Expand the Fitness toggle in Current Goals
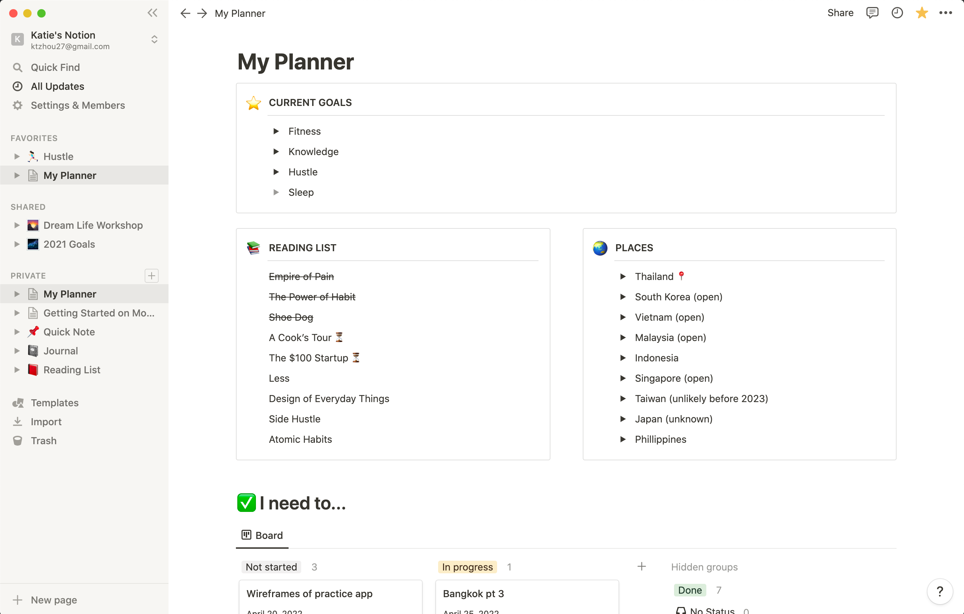 [276, 131]
